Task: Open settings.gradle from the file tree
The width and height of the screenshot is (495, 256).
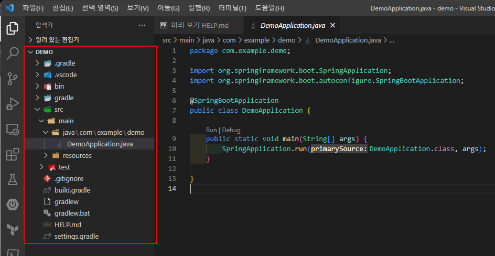Action: pos(90,236)
